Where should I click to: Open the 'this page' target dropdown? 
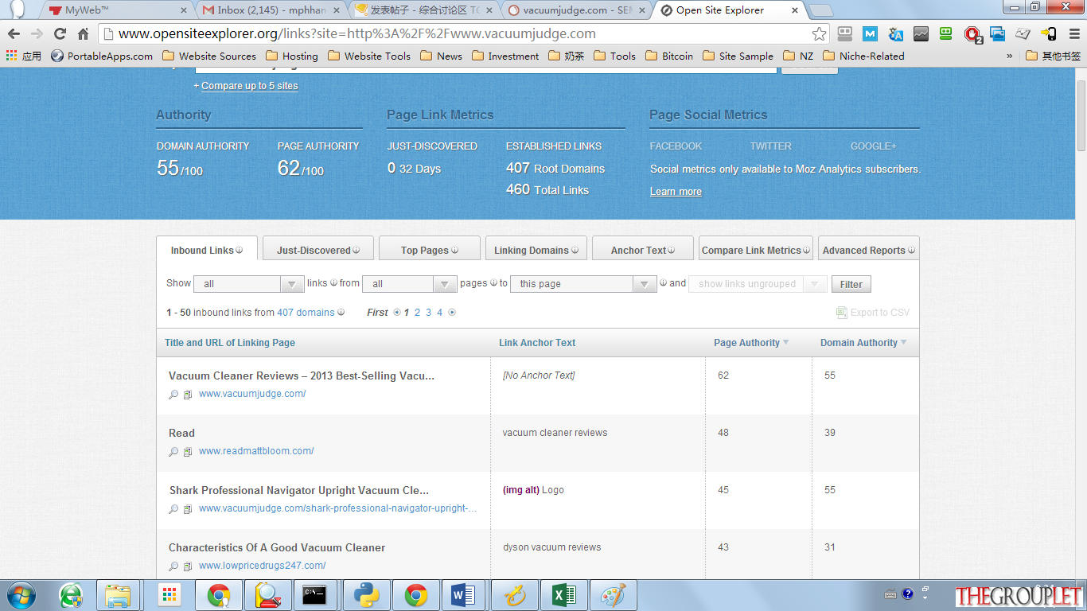point(583,284)
